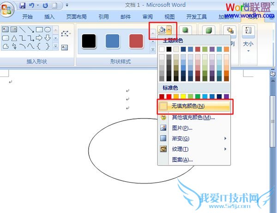
Task: Pick black in theme colors
Action: click(x=169, y=49)
